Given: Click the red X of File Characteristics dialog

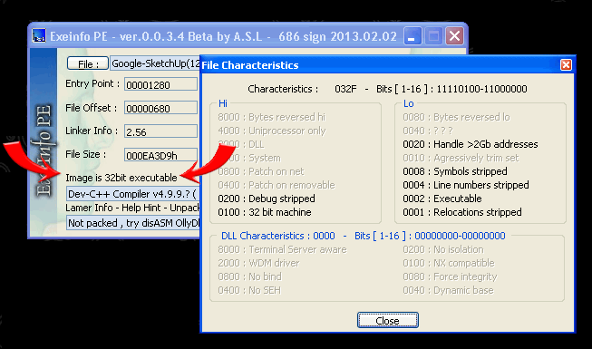Looking at the screenshot, I should (x=566, y=65).
